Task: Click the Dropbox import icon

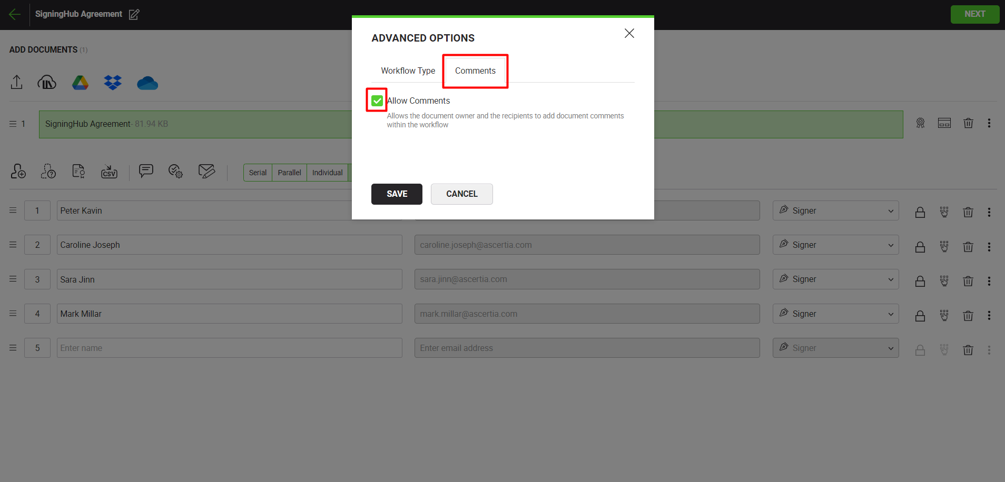Action: 113,83
